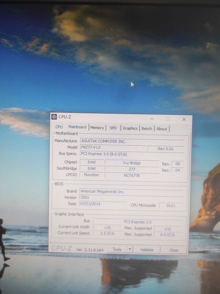Screen dimensions: 220x294
Task: Go to the Bench tab
Action: click(147, 129)
